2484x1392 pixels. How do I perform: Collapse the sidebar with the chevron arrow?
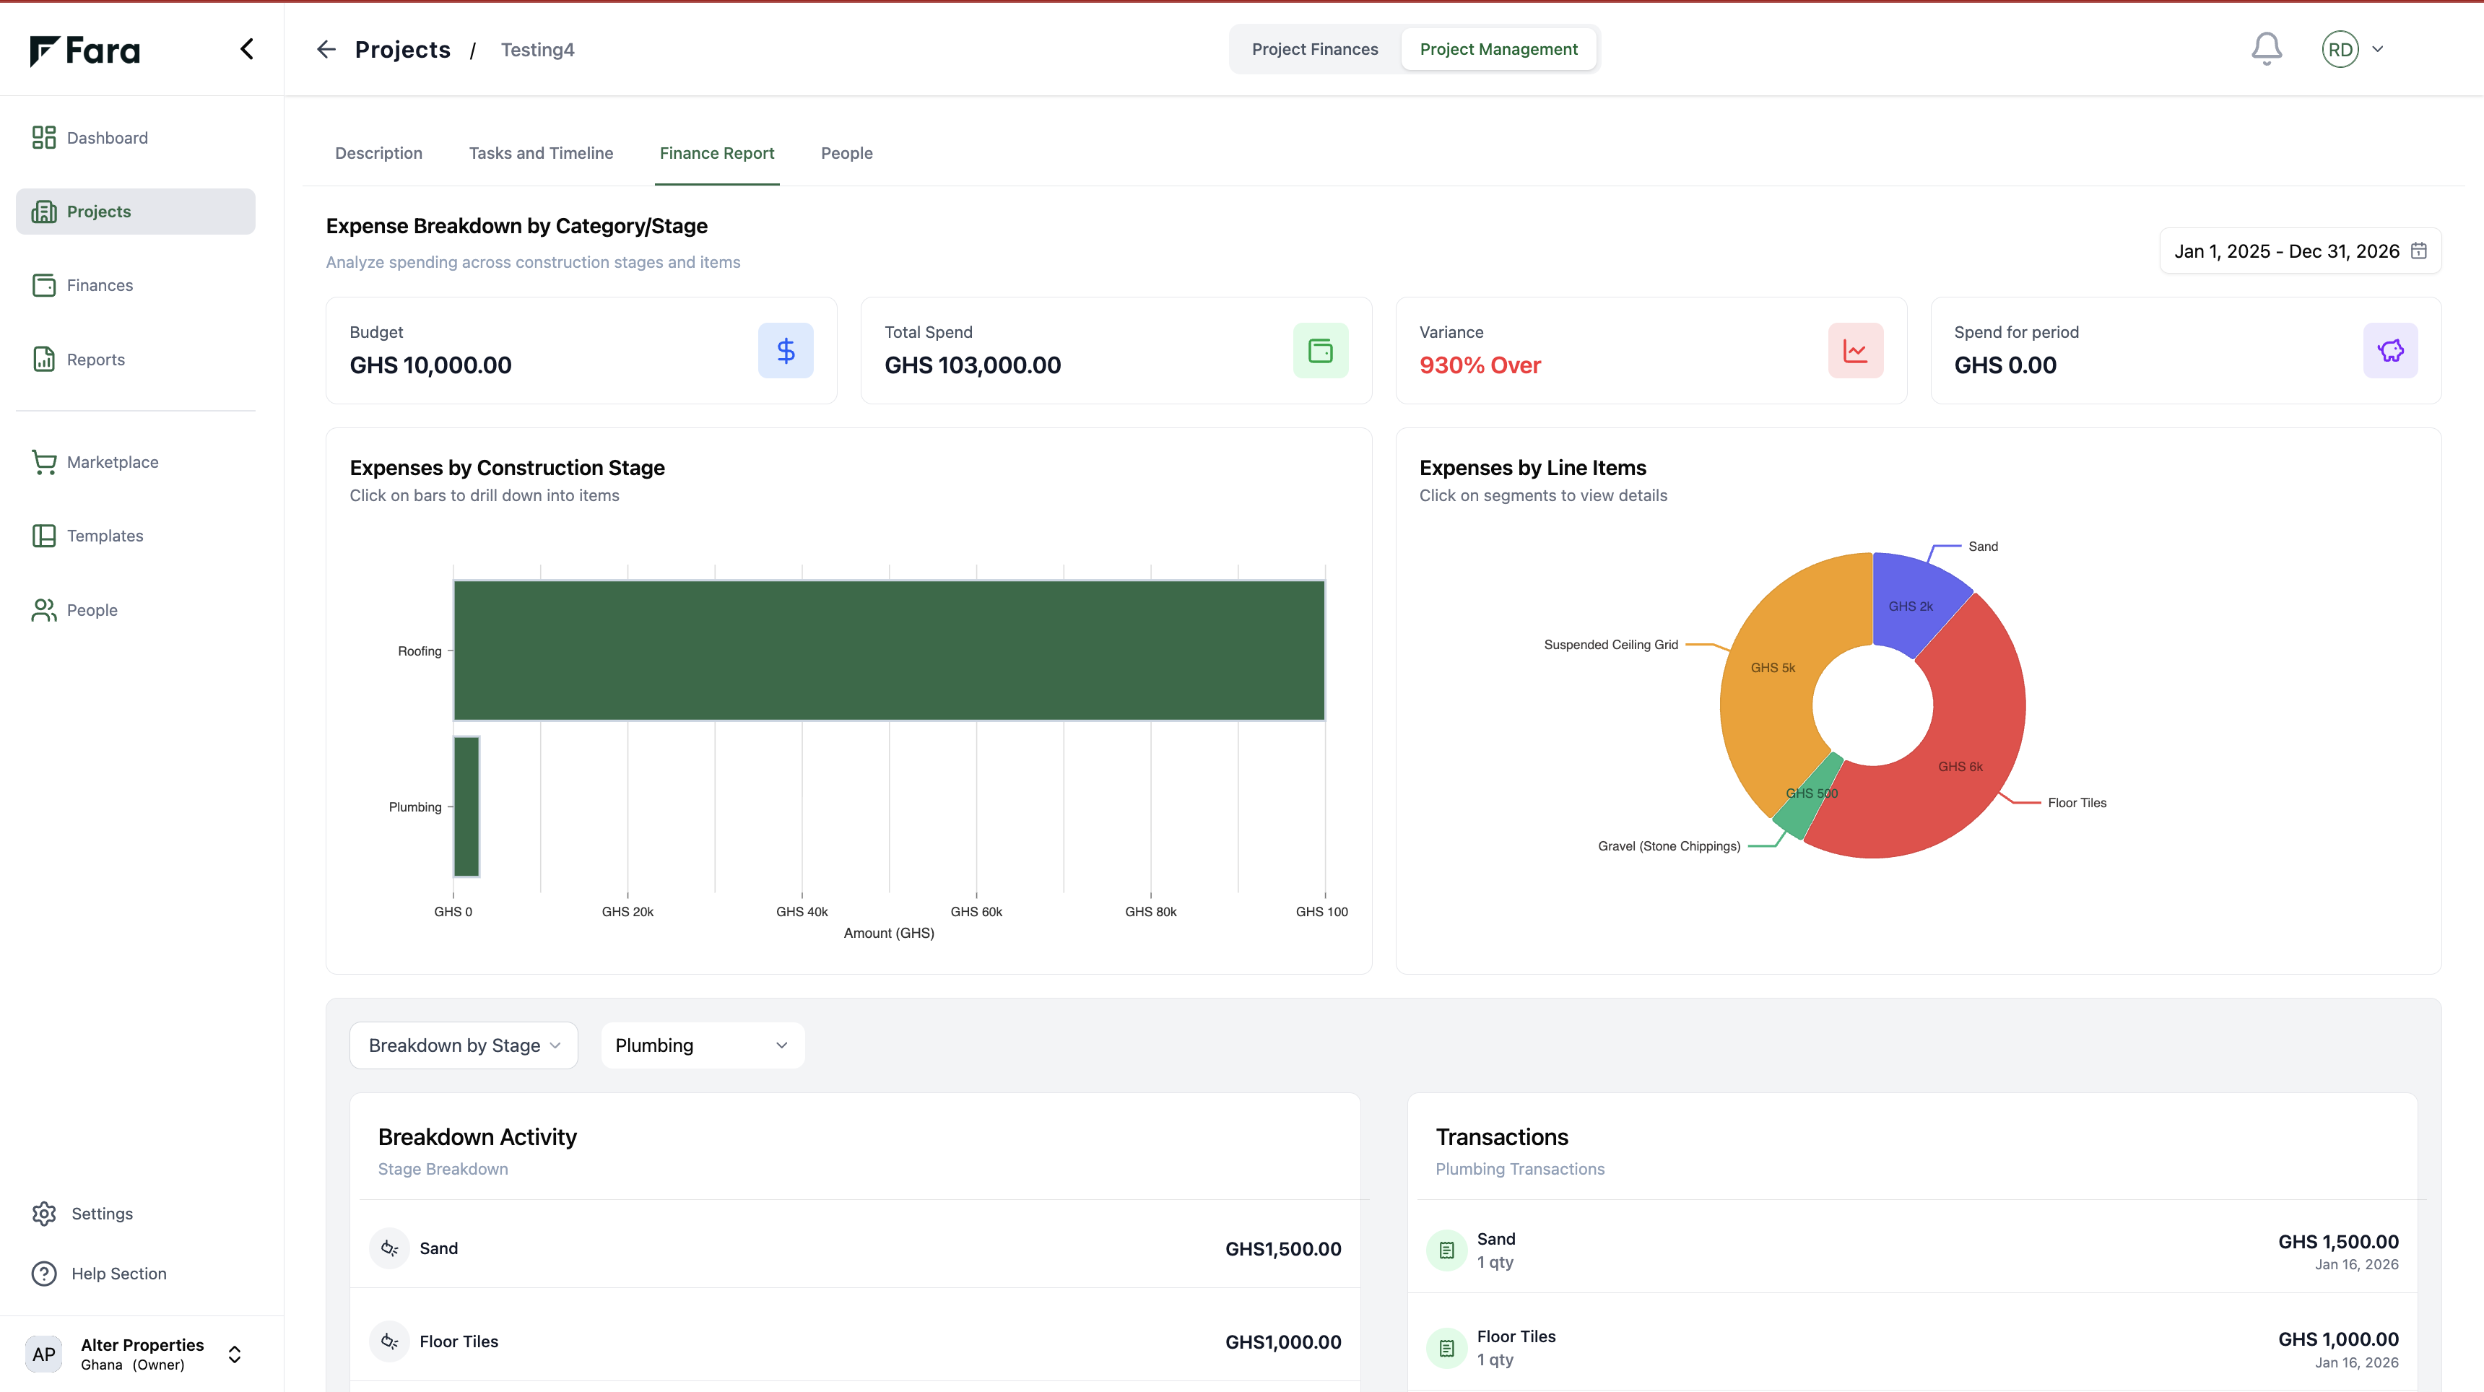(247, 49)
